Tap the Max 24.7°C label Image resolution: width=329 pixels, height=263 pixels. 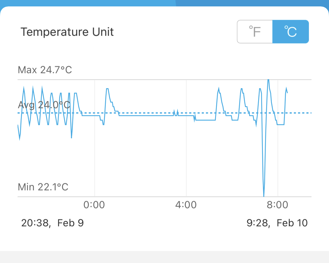coord(45,70)
